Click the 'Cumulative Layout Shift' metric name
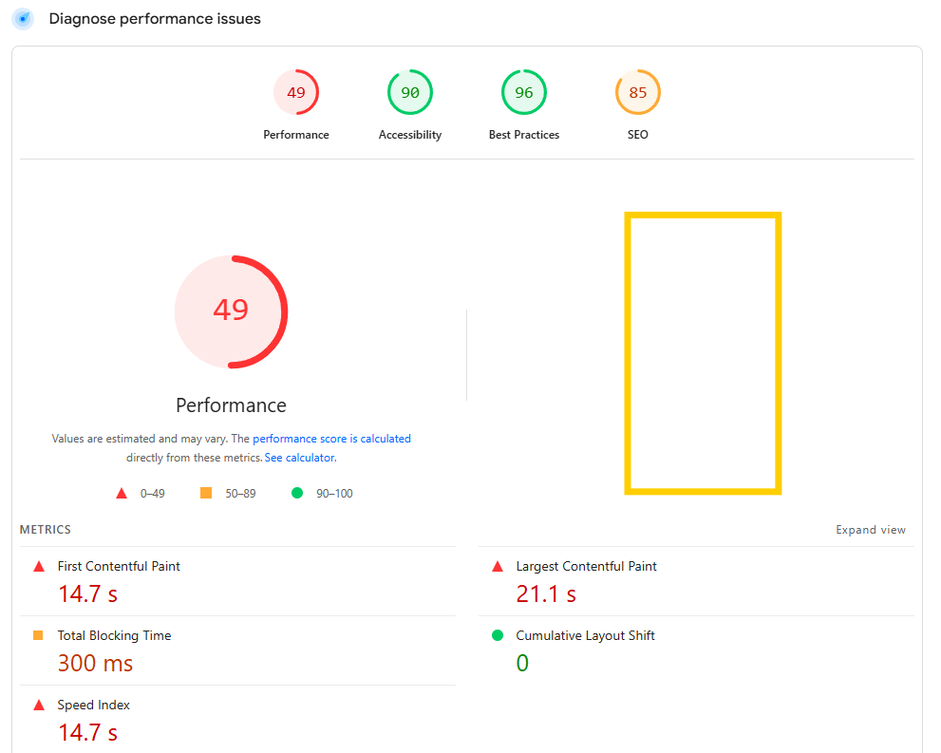This screenshot has width=941, height=753. 585,635
